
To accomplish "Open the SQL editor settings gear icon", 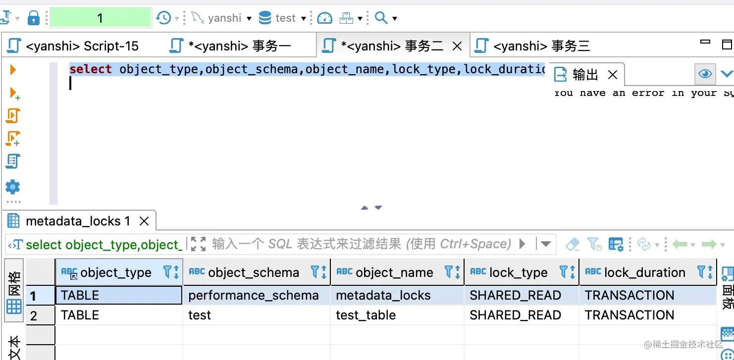I will (12, 186).
